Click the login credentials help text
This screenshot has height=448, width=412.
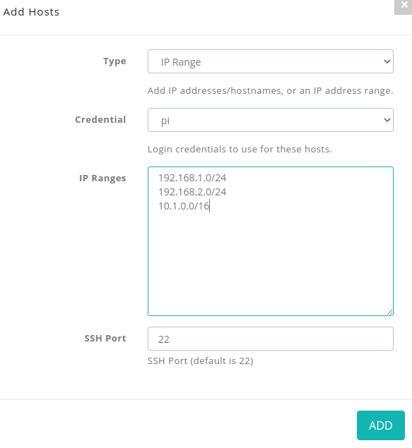[x=240, y=149]
